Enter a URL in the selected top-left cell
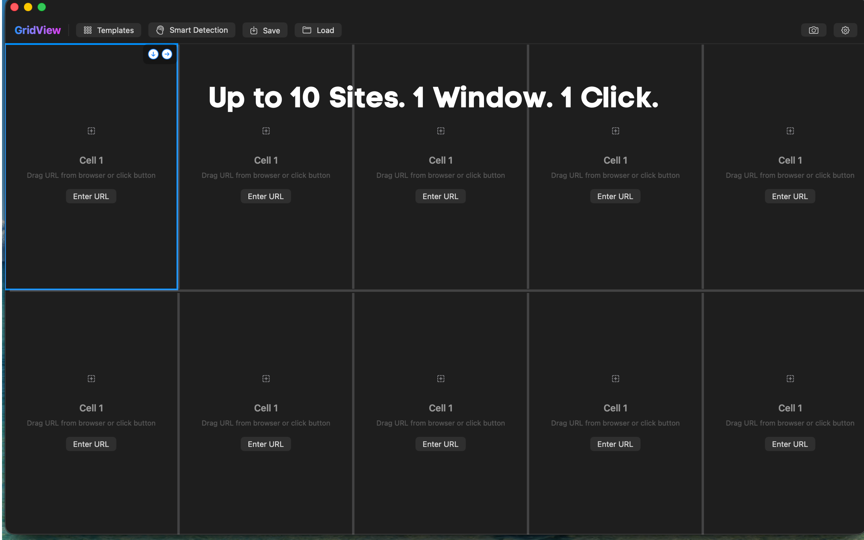864x540 pixels. click(91, 196)
